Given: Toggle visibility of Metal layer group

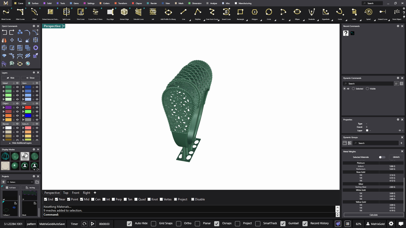Looking at the screenshot, I should (17, 83).
